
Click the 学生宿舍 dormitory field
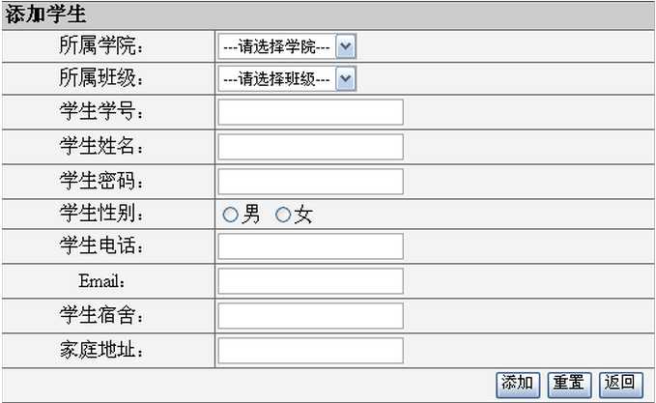[310, 316]
